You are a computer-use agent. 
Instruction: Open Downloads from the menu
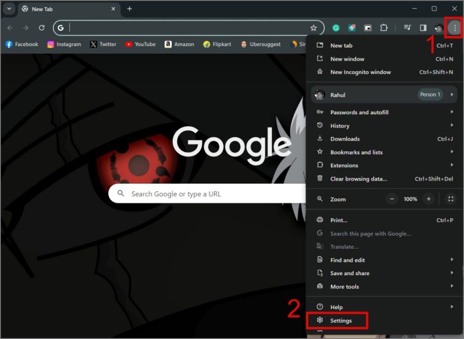[x=384, y=139]
